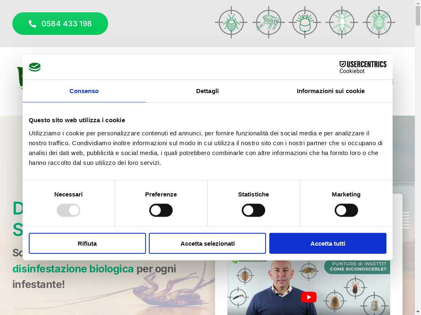Open the Usercentrics Cookiebot logo link
Image resolution: width=421 pixels, height=315 pixels.
click(363, 67)
